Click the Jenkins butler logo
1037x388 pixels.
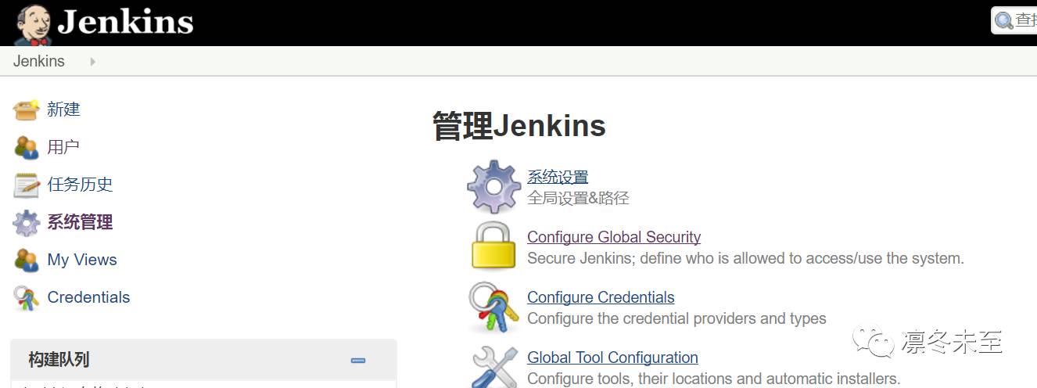34,24
